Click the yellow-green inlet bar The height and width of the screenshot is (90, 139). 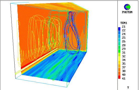(36, 61)
